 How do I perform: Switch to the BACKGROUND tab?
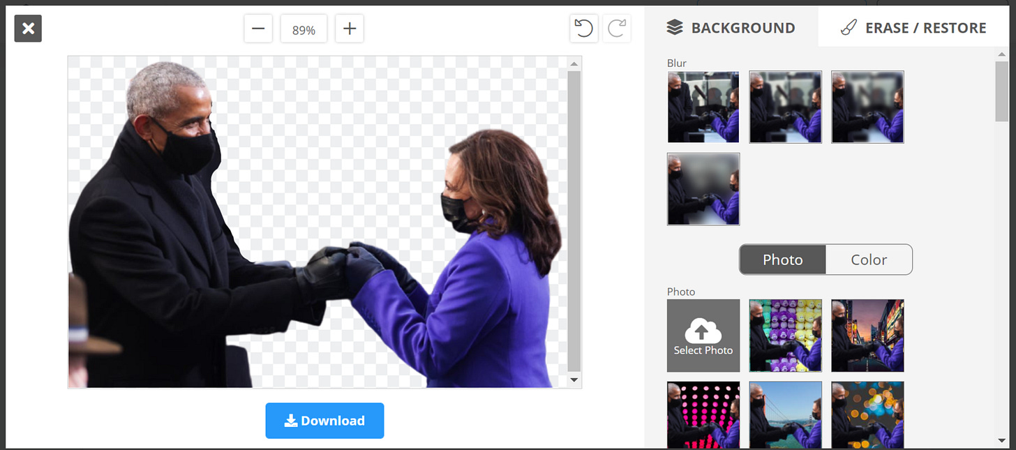[x=731, y=28]
